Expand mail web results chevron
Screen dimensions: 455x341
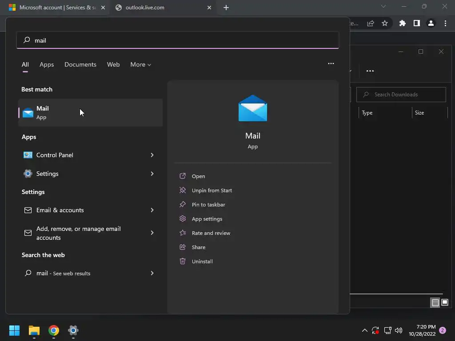tap(152, 273)
